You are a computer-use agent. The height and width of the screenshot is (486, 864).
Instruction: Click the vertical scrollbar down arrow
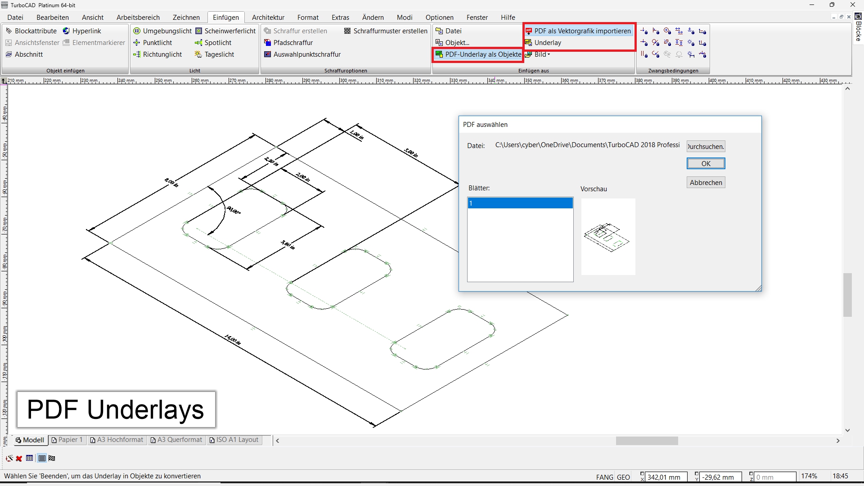(x=847, y=430)
